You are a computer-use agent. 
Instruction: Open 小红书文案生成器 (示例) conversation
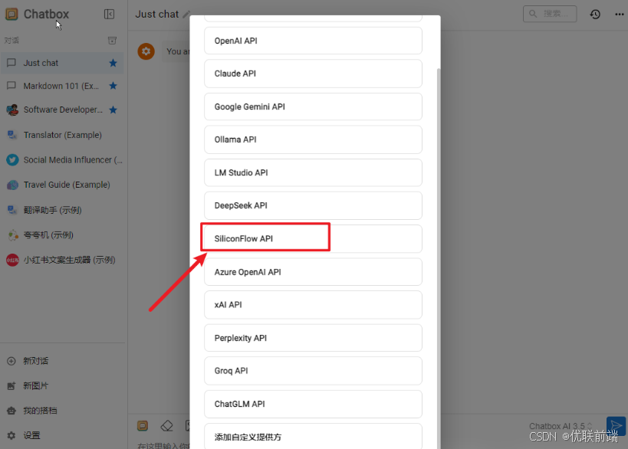(62, 260)
